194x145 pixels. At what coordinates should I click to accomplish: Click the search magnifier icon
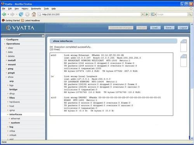click(x=190, y=14)
